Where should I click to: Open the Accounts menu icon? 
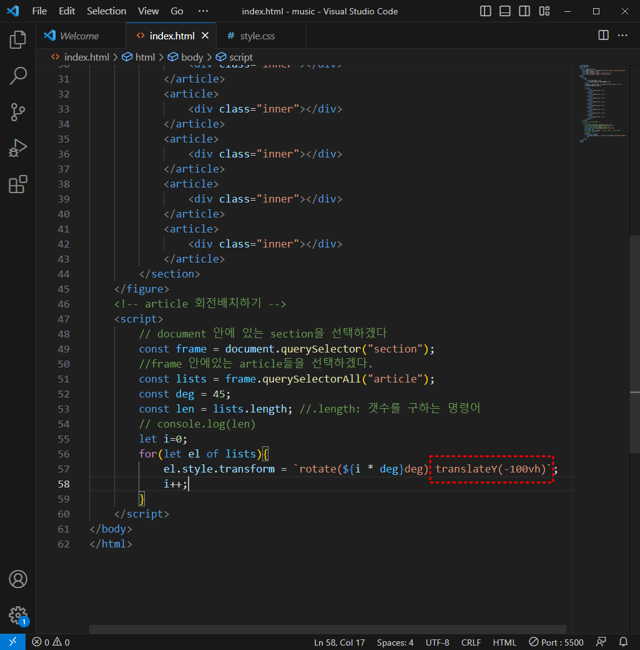(x=18, y=579)
